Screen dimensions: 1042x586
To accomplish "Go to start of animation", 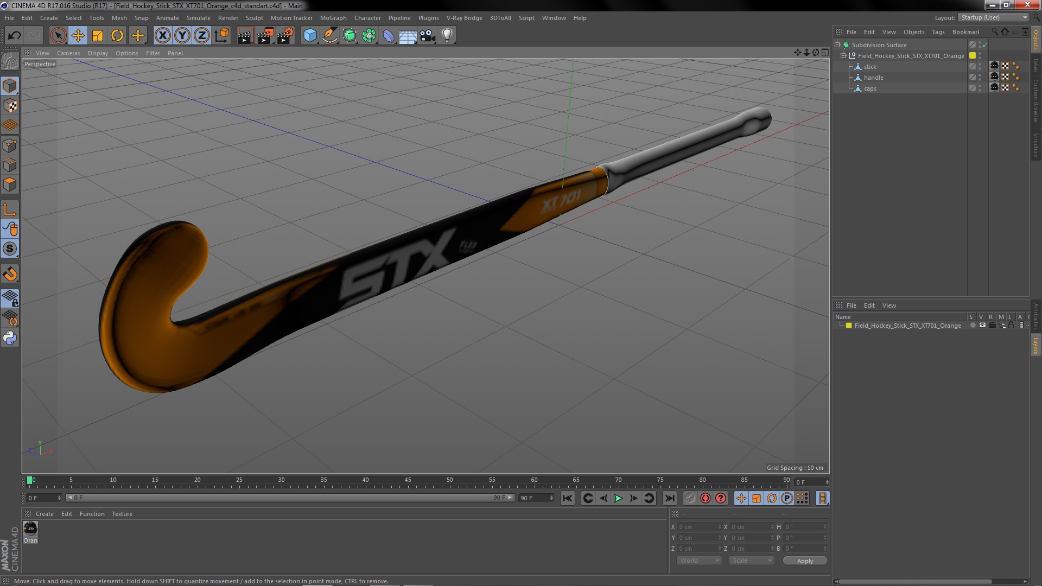I will coord(567,498).
